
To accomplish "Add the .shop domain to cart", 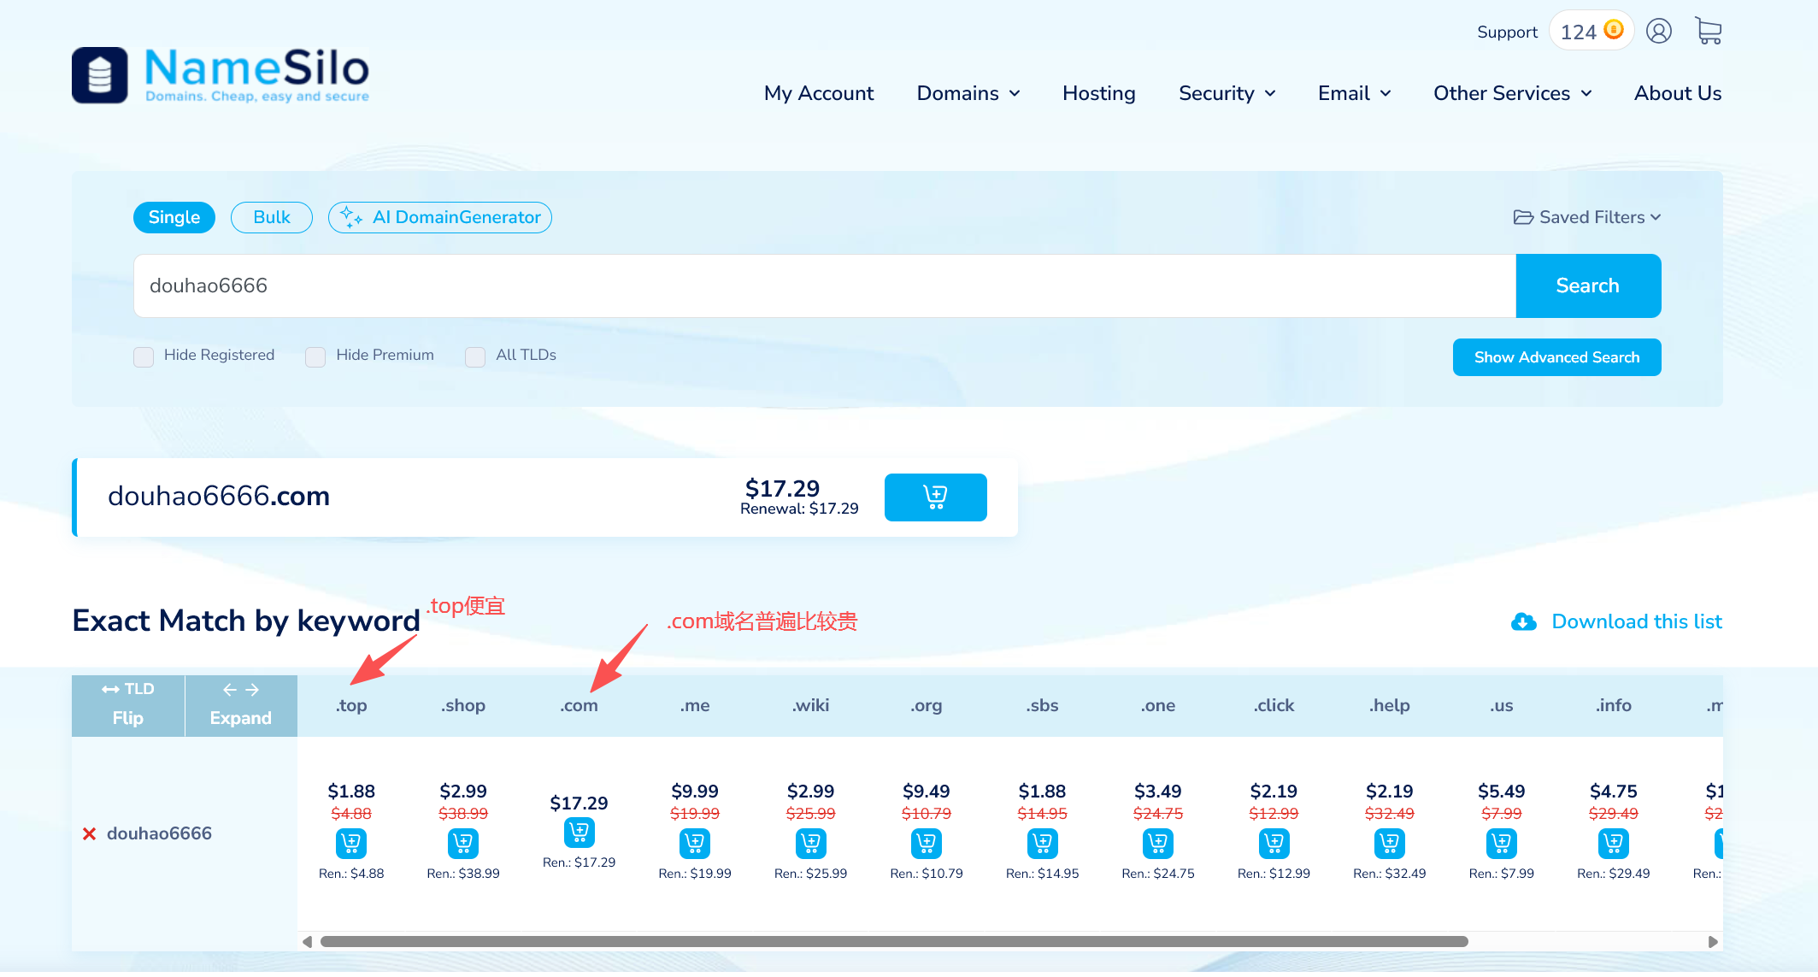I will (463, 844).
